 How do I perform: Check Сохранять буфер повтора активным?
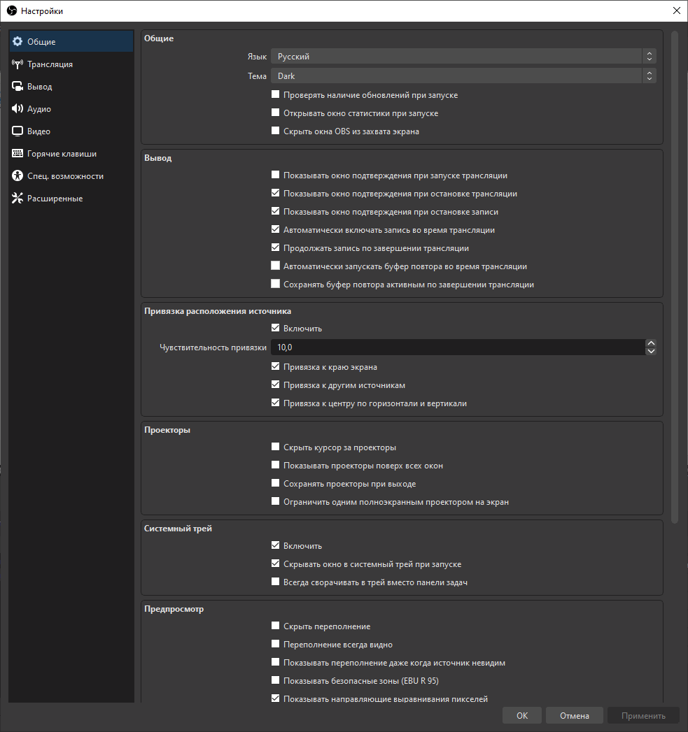(x=275, y=284)
